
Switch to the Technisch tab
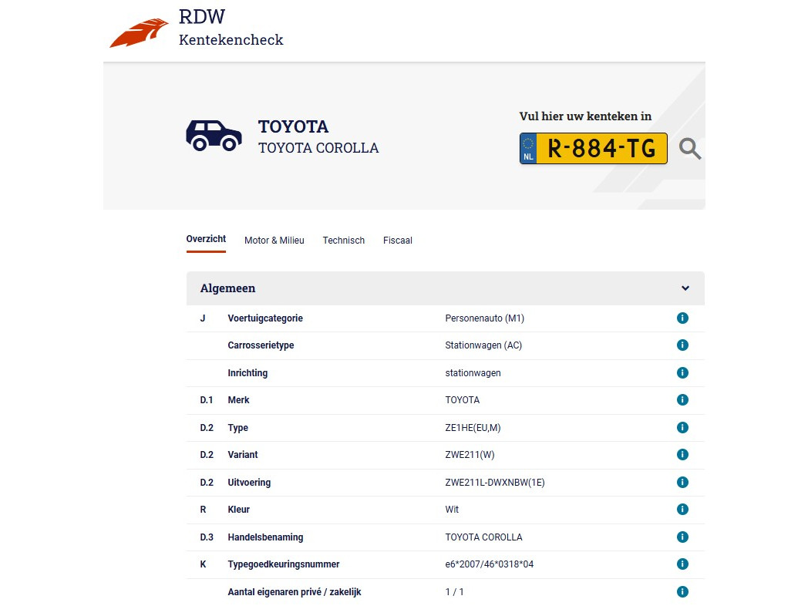pyautogui.click(x=344, y=240)
